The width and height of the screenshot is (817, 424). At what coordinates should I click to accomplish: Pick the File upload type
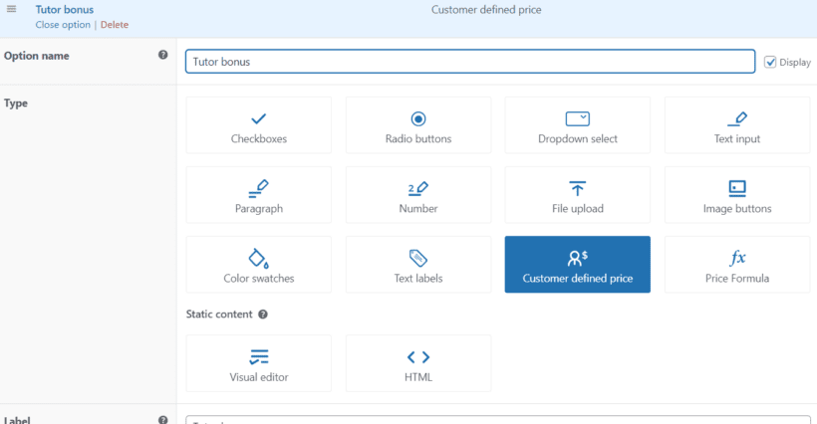tap(577, 194)
